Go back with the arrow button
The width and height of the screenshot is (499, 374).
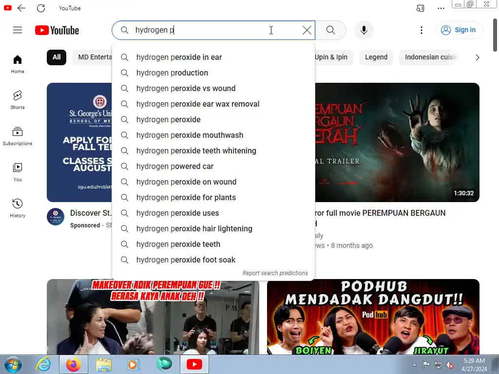tap(21, 8)
